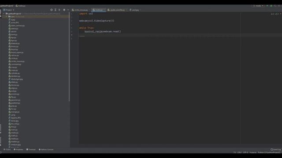Open the media run configuration dropdown
The height and width of the screenshot is (158, 282).
coord(258,6)
